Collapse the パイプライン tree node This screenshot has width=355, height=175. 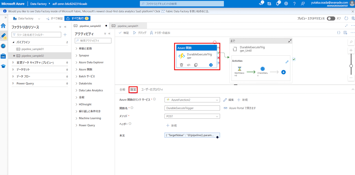[x=13, y=42]
